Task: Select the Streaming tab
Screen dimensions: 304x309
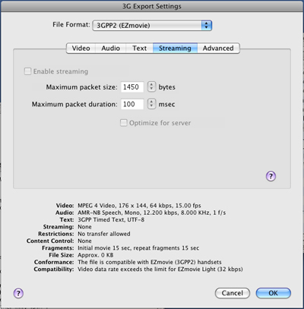Action: click(x=175, y=48)
